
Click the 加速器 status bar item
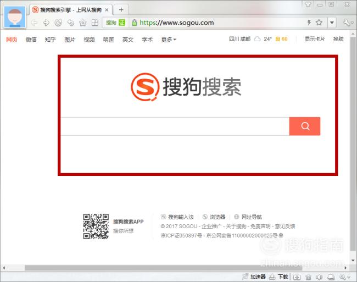coord(254,277)
